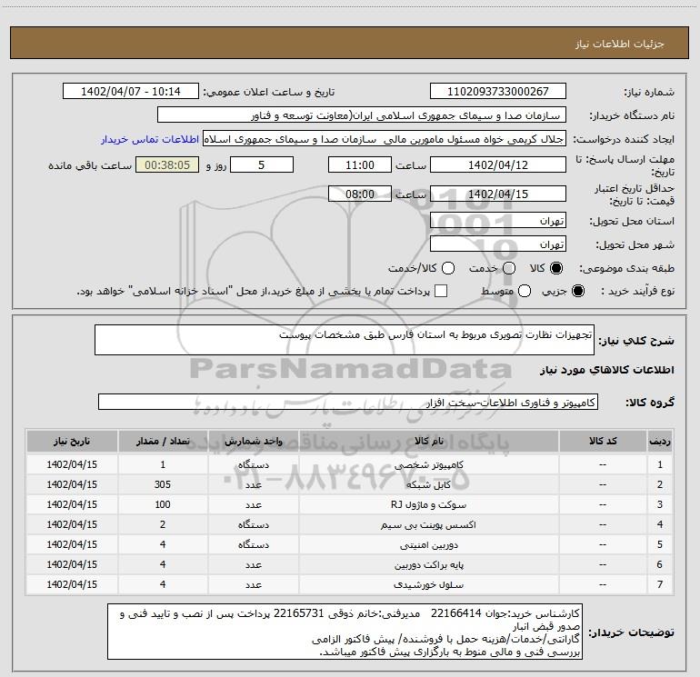Select the کابل شبکه row name

pos(428,484)
